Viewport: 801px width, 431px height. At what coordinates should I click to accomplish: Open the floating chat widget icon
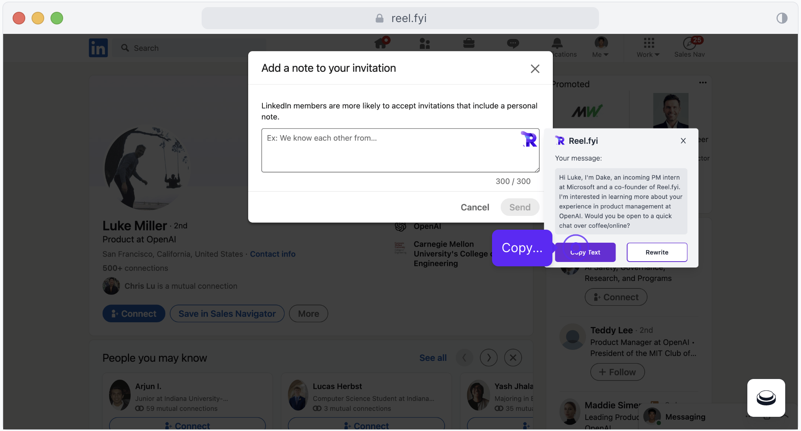[x=766, y=398]
